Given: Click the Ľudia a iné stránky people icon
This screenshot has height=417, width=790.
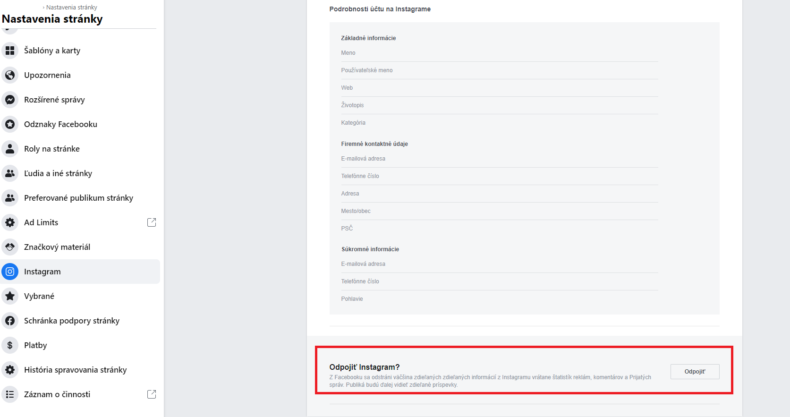Looking at the screenshot, I should point(10,173).
